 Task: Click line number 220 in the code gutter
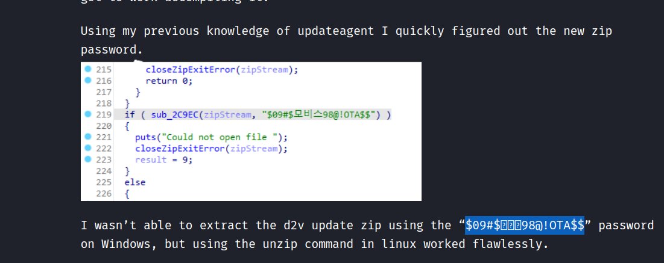pyautogui.click(x=103, y=126)
